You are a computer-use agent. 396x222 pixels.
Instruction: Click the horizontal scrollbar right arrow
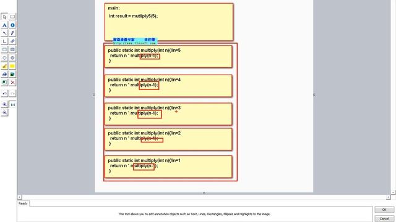click(389, 197)
